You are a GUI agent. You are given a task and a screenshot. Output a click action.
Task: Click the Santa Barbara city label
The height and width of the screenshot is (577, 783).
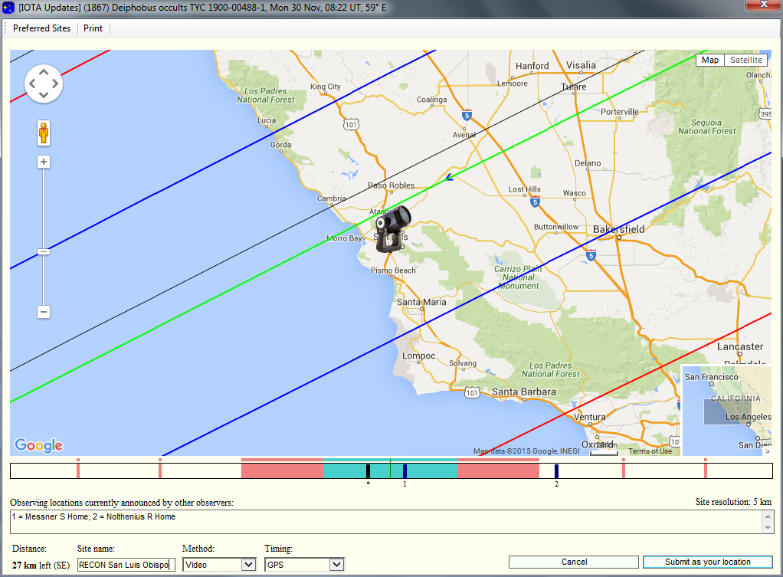(524, 392)
